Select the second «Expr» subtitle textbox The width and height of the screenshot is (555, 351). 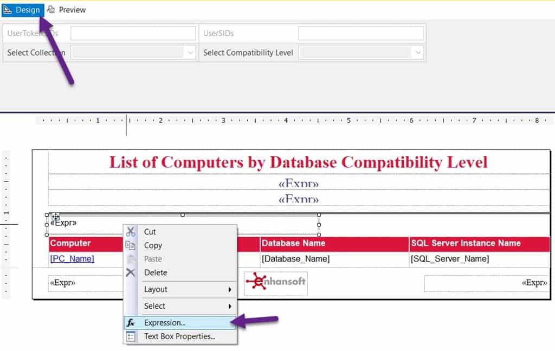(299, 198)
